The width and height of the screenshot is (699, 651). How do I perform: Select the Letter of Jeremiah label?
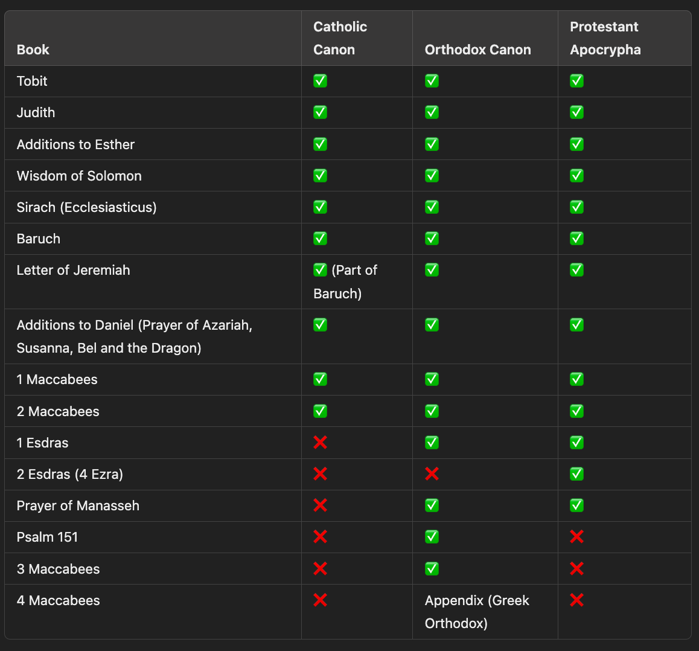(73, 270)
